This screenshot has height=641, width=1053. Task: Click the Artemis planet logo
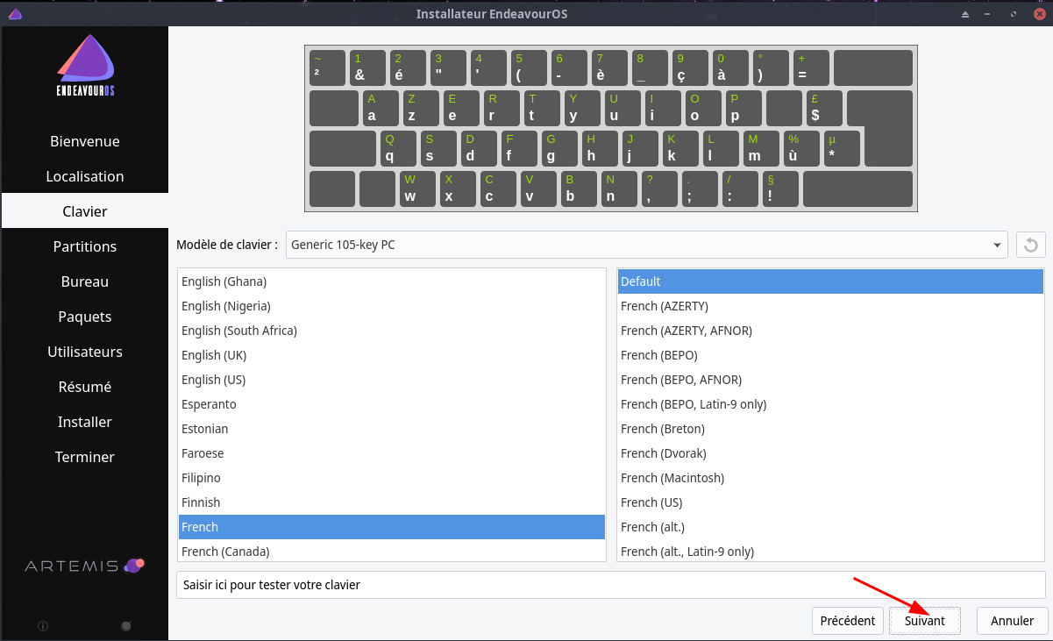[134, 566]
